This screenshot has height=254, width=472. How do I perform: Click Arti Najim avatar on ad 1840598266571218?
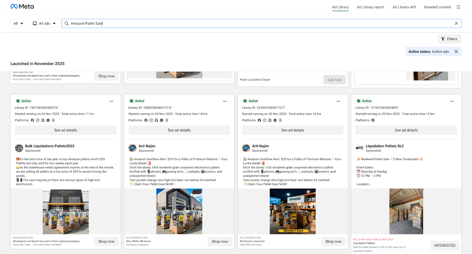pyautogui.click(x=132, y=148)
